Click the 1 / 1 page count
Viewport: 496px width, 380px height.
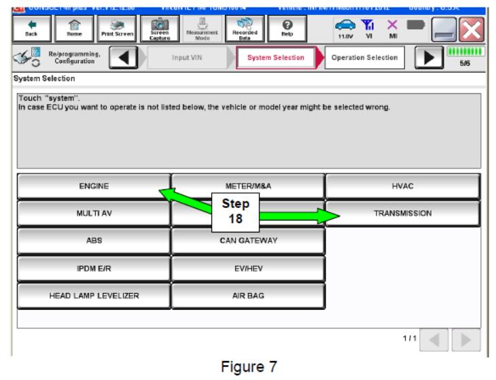coord(409,339)
